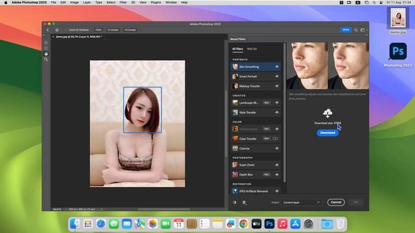415x233 pixels.
Task: Open the Output dropdown showing Current layer
Action: point(302,203)
